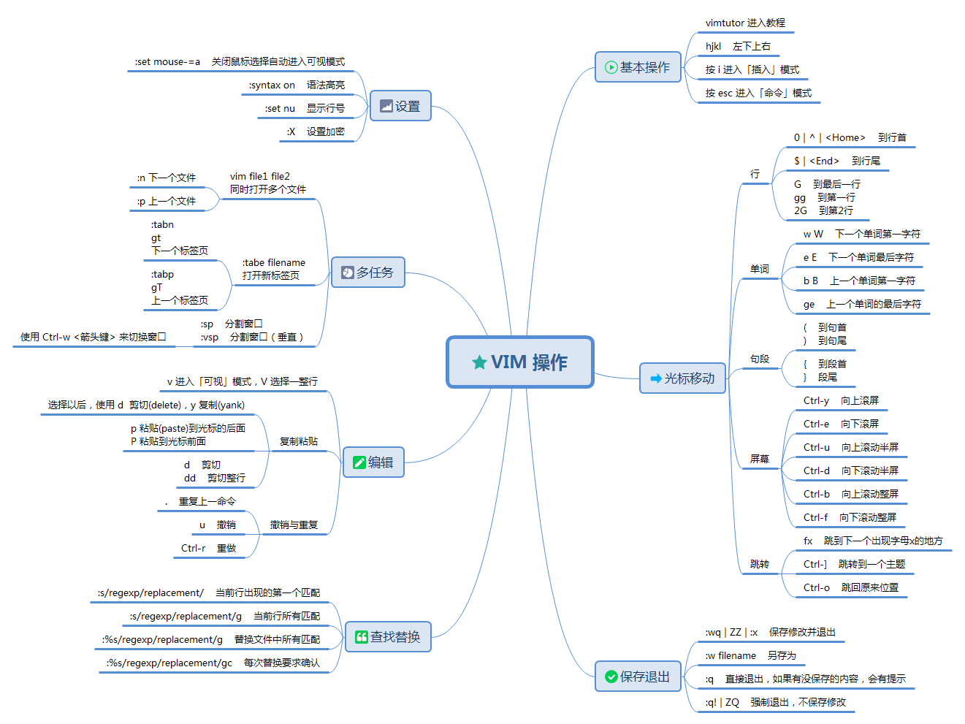Select the vimtutor 进入教程 entry
Image resolution: width=965 pixels, height=724 pixels.
pyautogui.click(x=745, y=23)
